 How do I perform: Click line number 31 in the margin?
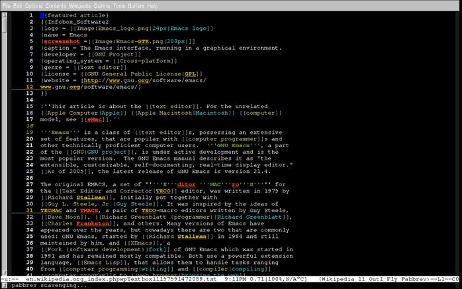(x=30, y=210)
